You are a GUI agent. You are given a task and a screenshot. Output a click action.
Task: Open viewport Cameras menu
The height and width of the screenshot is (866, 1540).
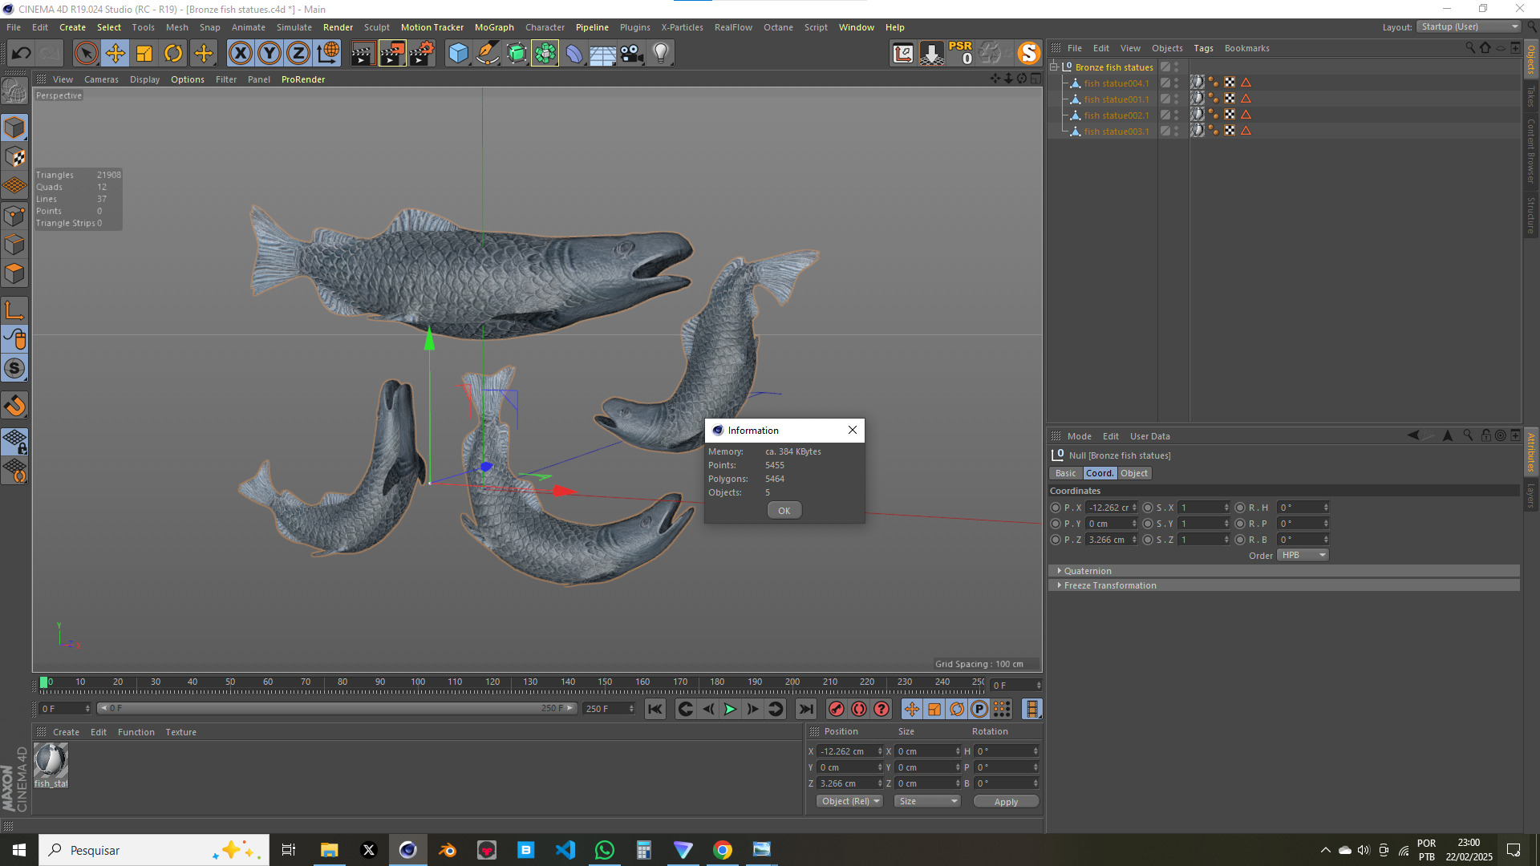click(x=101, y=79)
